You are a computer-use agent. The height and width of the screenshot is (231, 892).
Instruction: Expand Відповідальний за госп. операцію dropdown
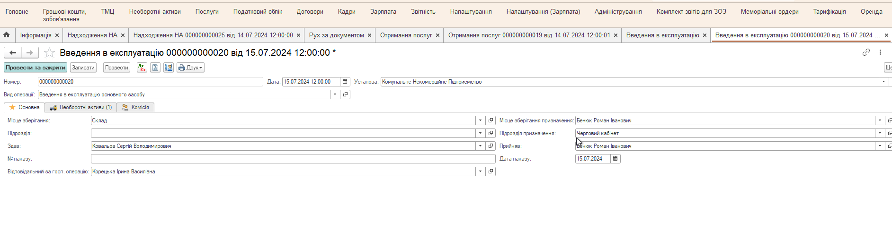480,171
